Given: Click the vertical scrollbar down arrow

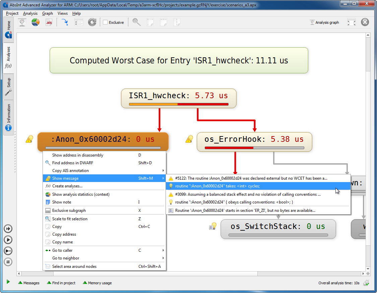Looking at the screenshot, I should coord(368,269).
